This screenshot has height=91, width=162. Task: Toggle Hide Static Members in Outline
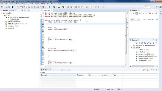coord(148,43)
